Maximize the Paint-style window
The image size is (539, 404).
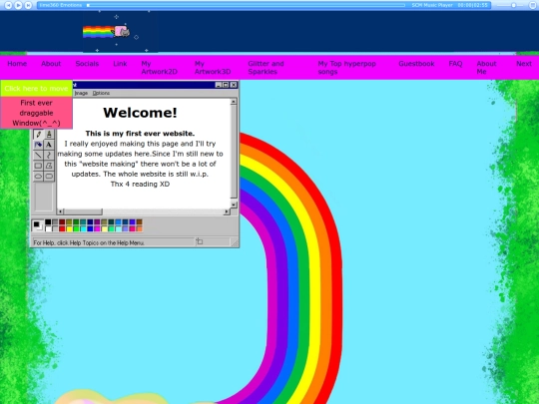tap(226, 85)
